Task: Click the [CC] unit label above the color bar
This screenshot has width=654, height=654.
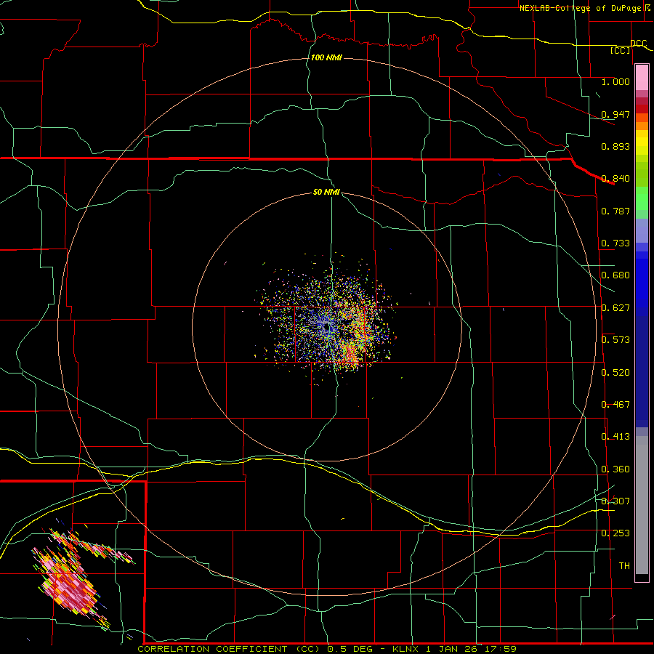Action: pos(621,50)
